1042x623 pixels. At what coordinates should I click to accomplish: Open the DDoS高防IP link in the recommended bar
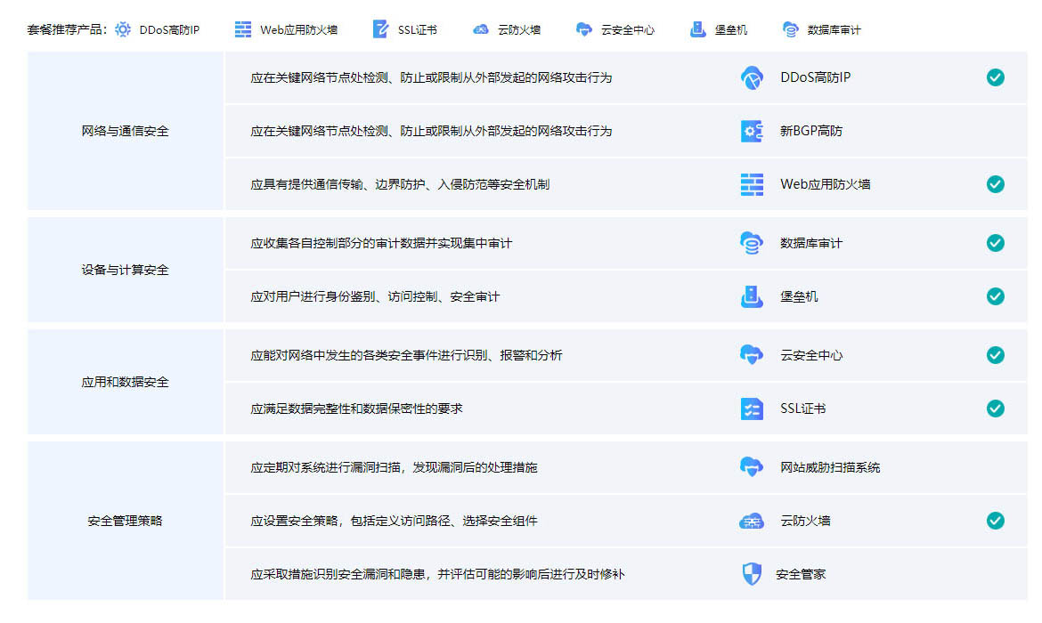click(169, 30)
